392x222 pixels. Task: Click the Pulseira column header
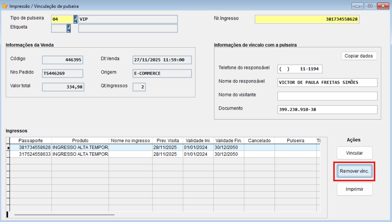295,141
